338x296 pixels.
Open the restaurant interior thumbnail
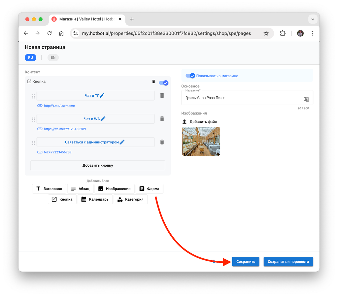click(201, 141)
